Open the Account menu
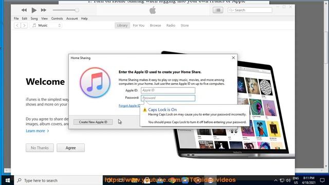 click(72, 18)
